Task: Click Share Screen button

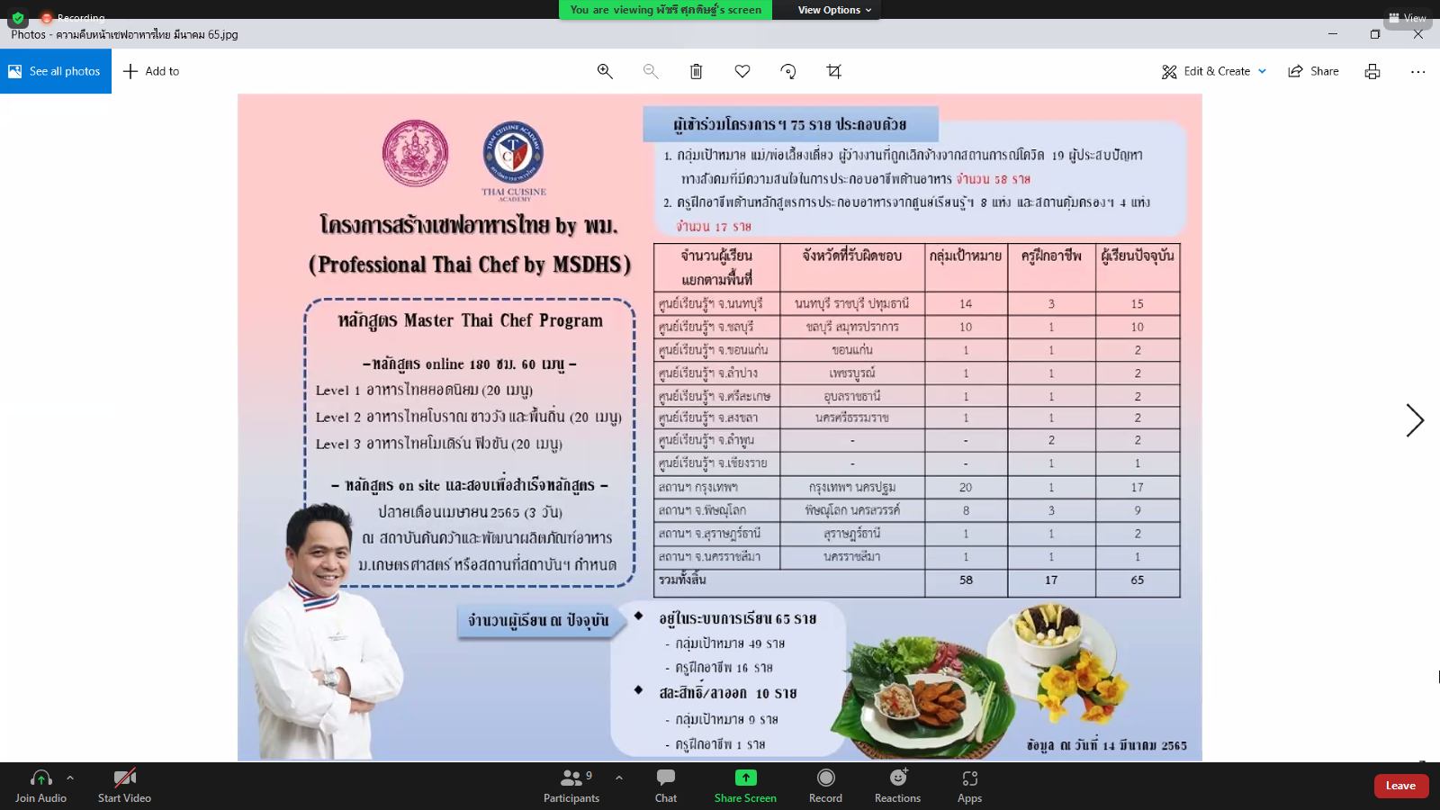Action: tap(745, 786)
